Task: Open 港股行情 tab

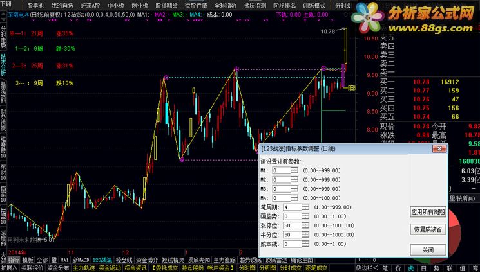Action: click(196, 6)
